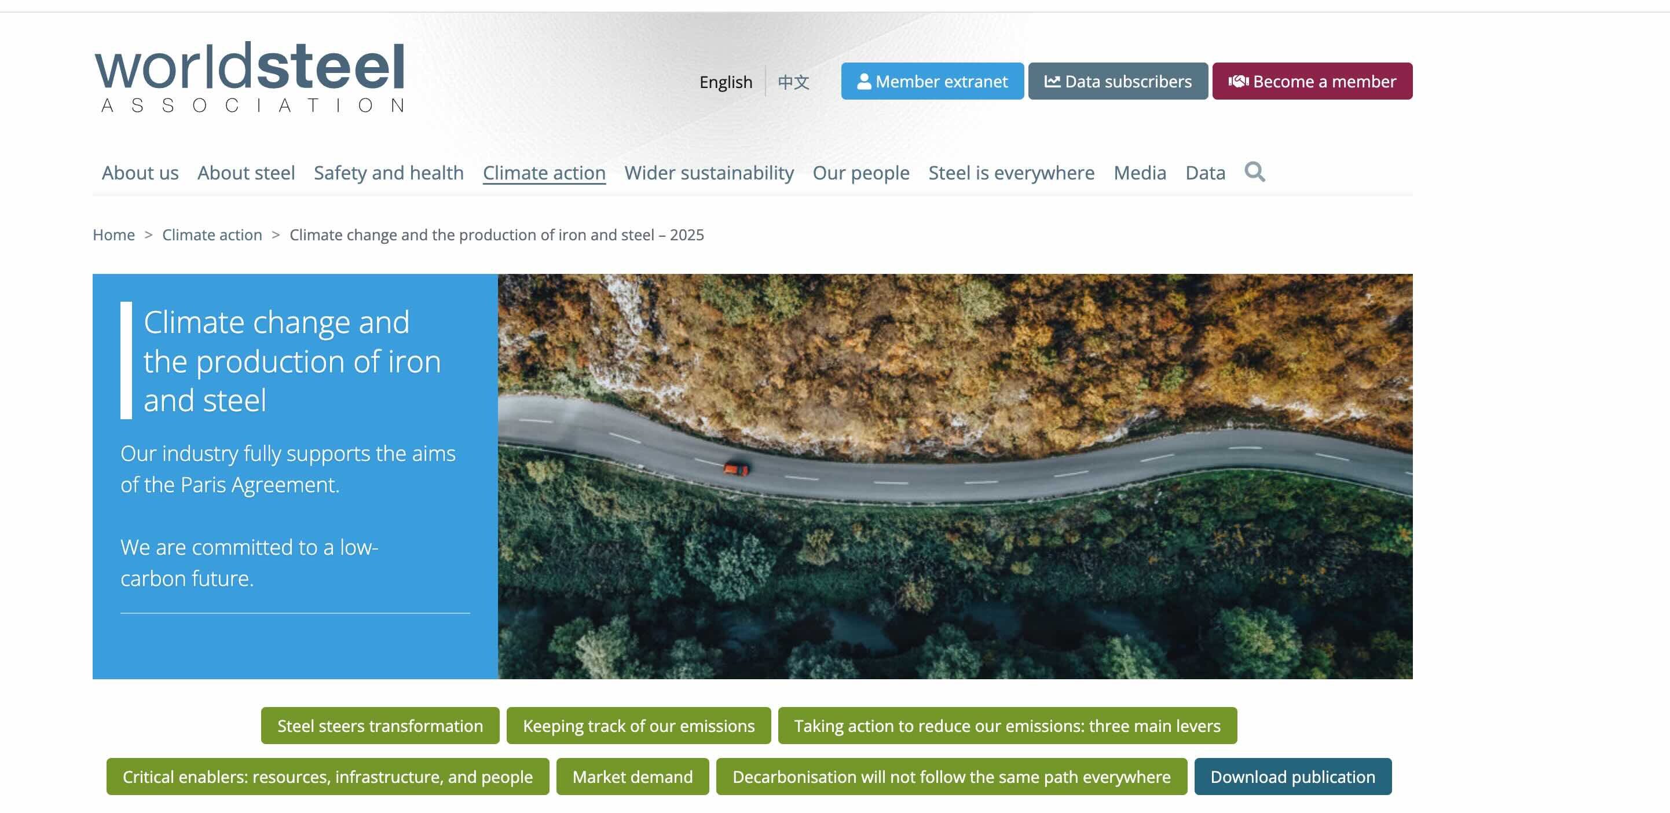This screenshot has width=1670, height=813.
Task: Expand the Steel is everywhere menu
Action: pyautogui.click(x=1012, y=173)
